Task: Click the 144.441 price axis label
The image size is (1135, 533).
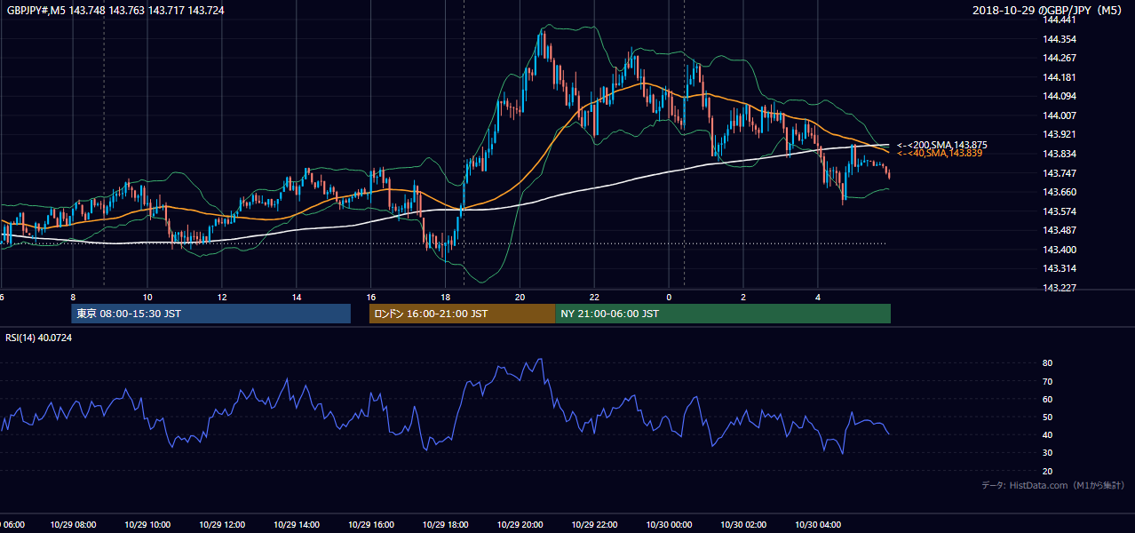Action: point(1060,20)
